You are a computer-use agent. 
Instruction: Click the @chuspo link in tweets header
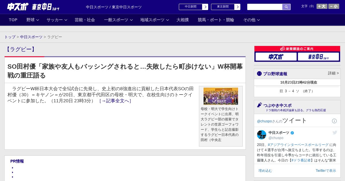point(264,121)
